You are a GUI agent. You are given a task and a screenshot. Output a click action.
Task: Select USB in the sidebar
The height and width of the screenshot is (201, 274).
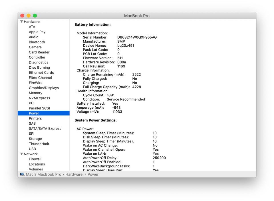pyautogui.click(x=32, y=149)
